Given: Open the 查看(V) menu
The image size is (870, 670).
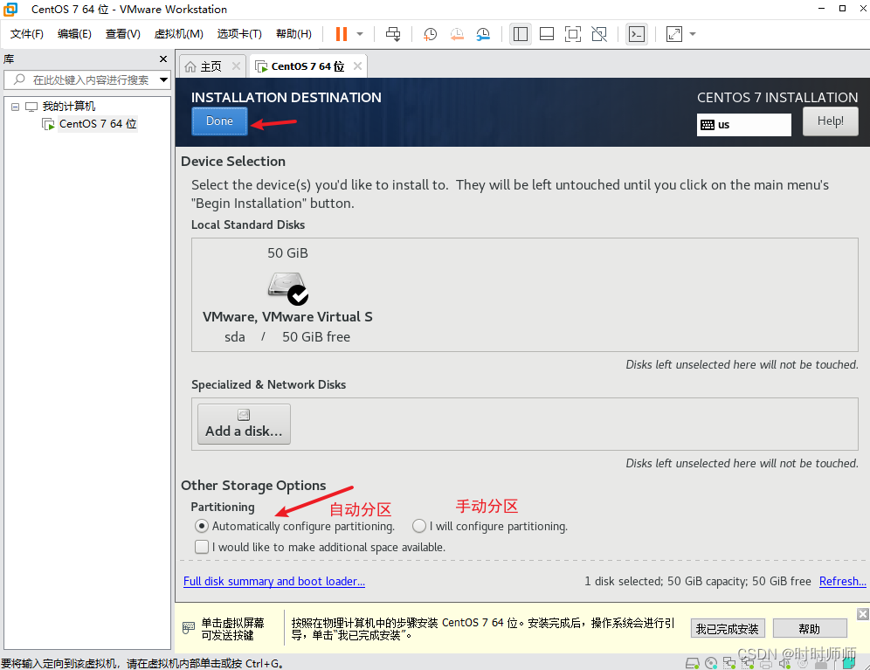Looking at the screenshot, I should click(x=122, y=34).
